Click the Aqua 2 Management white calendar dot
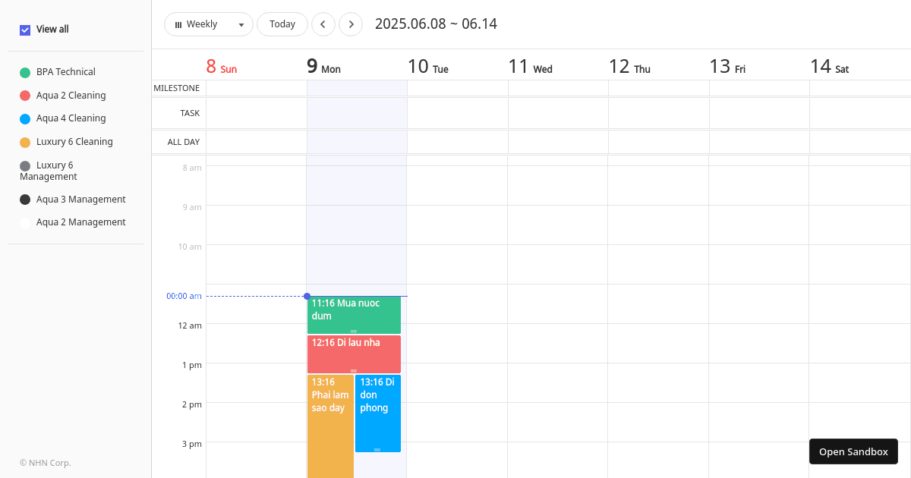 [24, 222]
